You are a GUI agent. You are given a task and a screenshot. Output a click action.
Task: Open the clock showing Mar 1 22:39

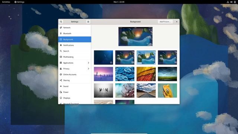[x=119, y=2]
